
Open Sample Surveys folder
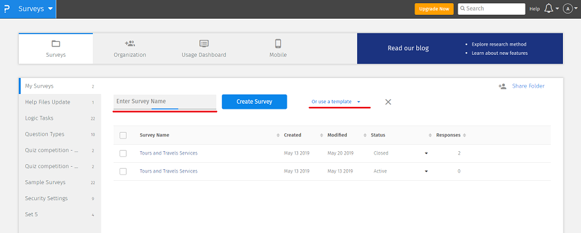59,182
